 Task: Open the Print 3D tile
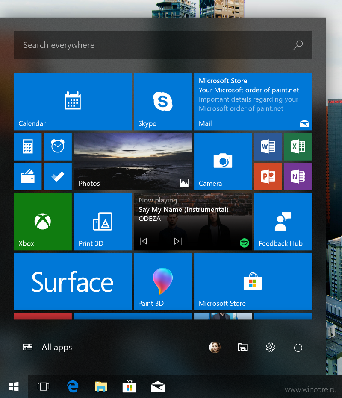point(103,221)
